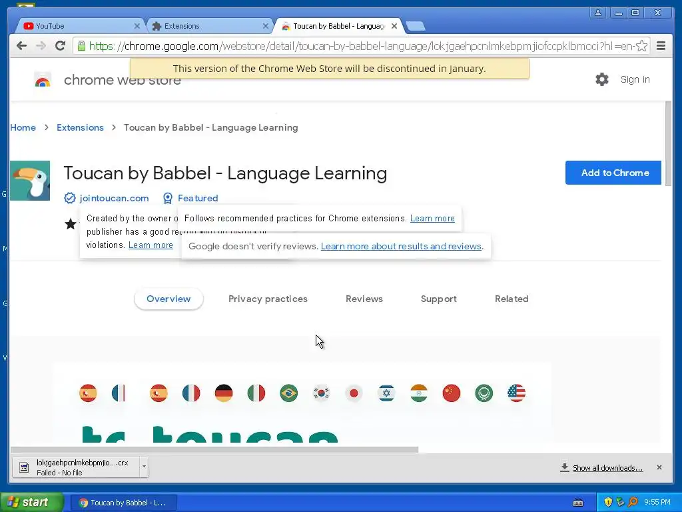Open the Chrome hamburger menu
The image size is (682, 512).
661,46
